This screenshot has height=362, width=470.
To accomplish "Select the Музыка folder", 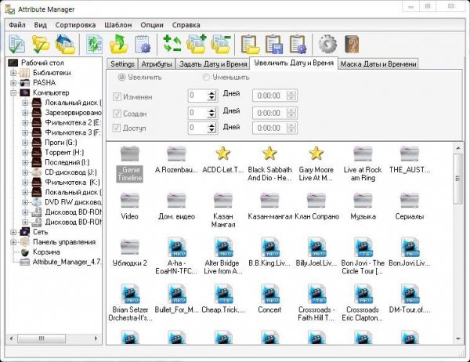I will (363, 206).
